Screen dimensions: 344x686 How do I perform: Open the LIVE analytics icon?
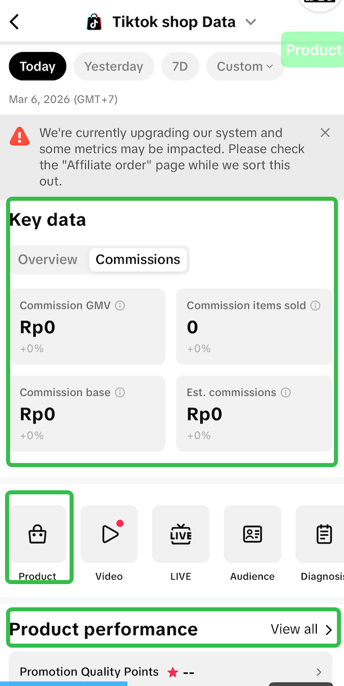[x=181, y=534]
